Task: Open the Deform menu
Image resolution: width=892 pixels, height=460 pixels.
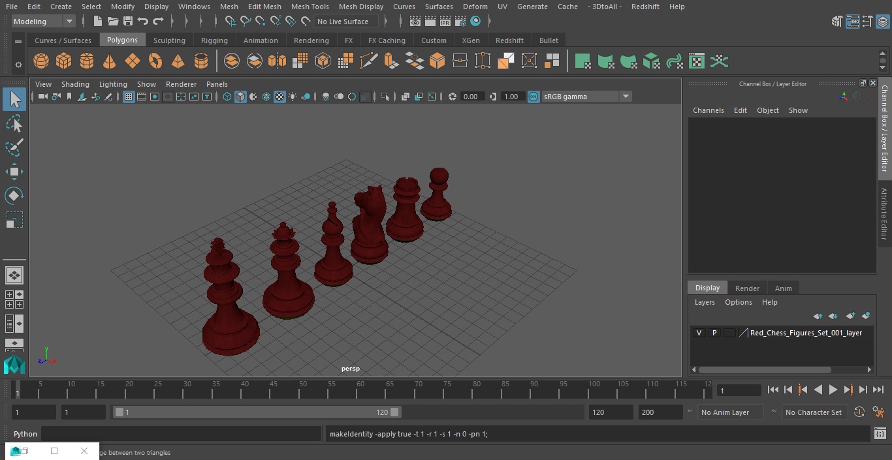Action: click(x=475, y=7)
